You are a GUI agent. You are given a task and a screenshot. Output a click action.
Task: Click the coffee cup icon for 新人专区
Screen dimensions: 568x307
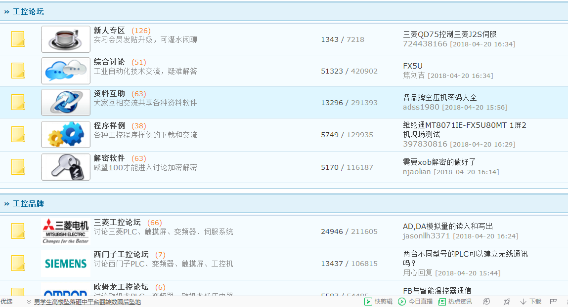coord(65,39)
